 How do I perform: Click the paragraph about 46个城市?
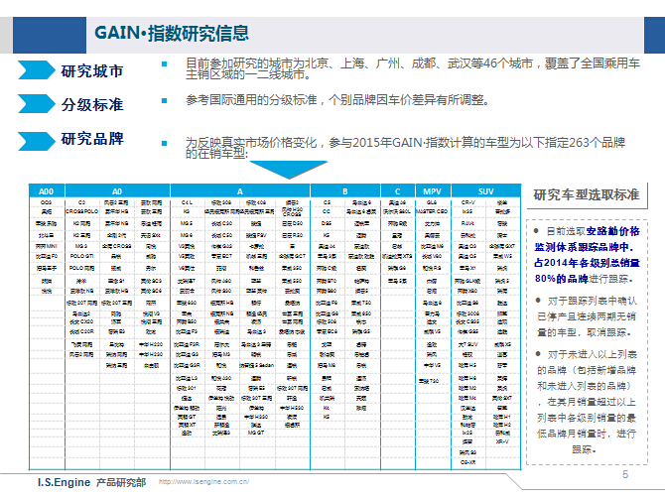[412, 68]
